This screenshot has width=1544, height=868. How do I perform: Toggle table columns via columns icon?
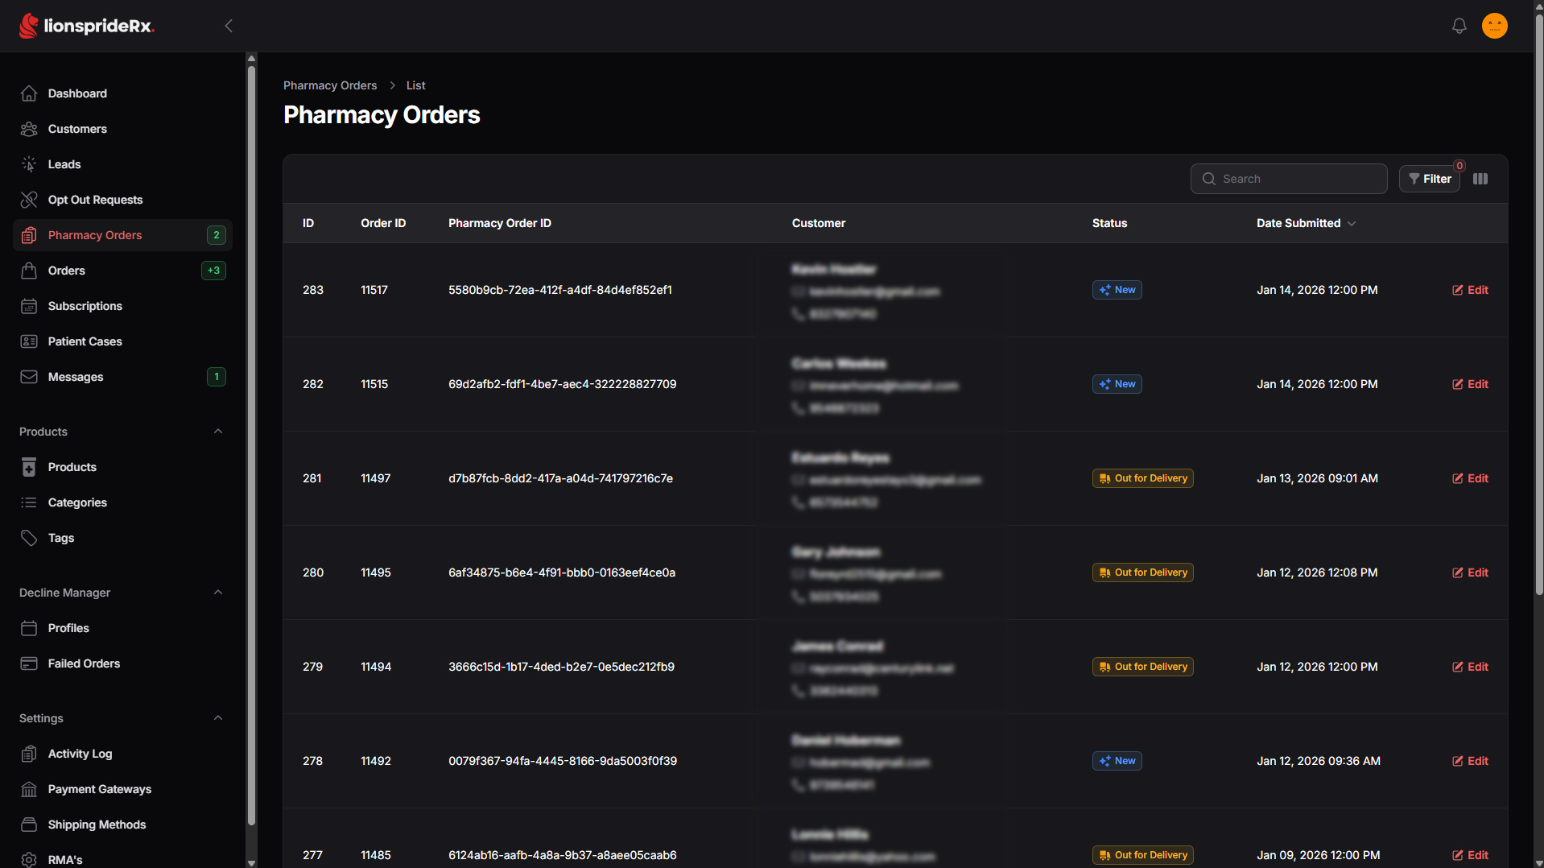click(1480, 179)
